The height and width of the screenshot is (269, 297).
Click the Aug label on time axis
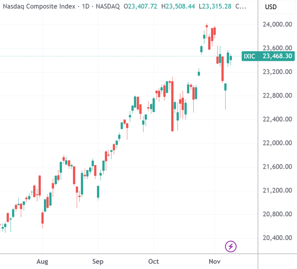pyautogui.click(x=42, y=261)
